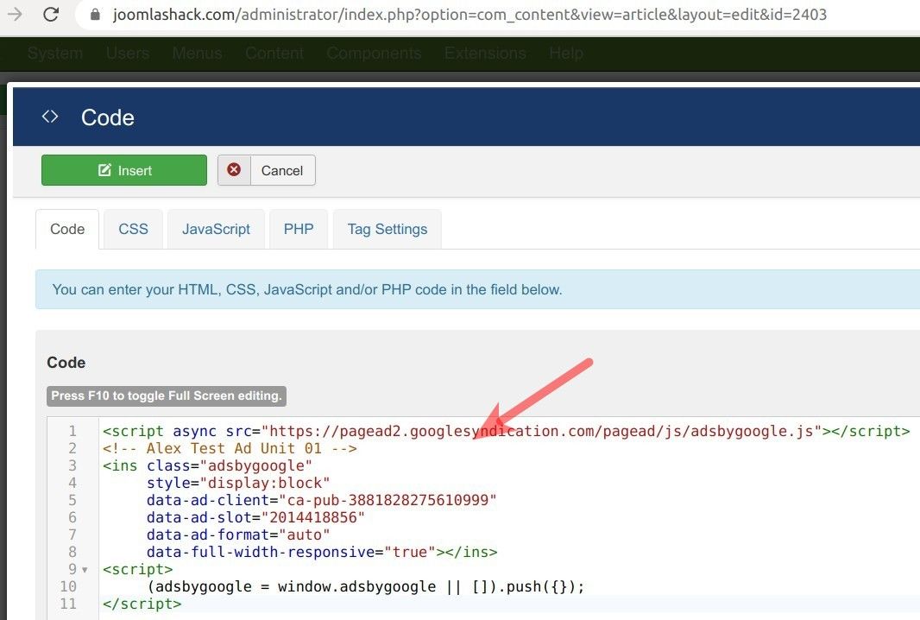Click the 'Press F10 to toggle Full Screen' label
Image resolution: width=920 pixels, height=620 pixels.
coord(167,395)
